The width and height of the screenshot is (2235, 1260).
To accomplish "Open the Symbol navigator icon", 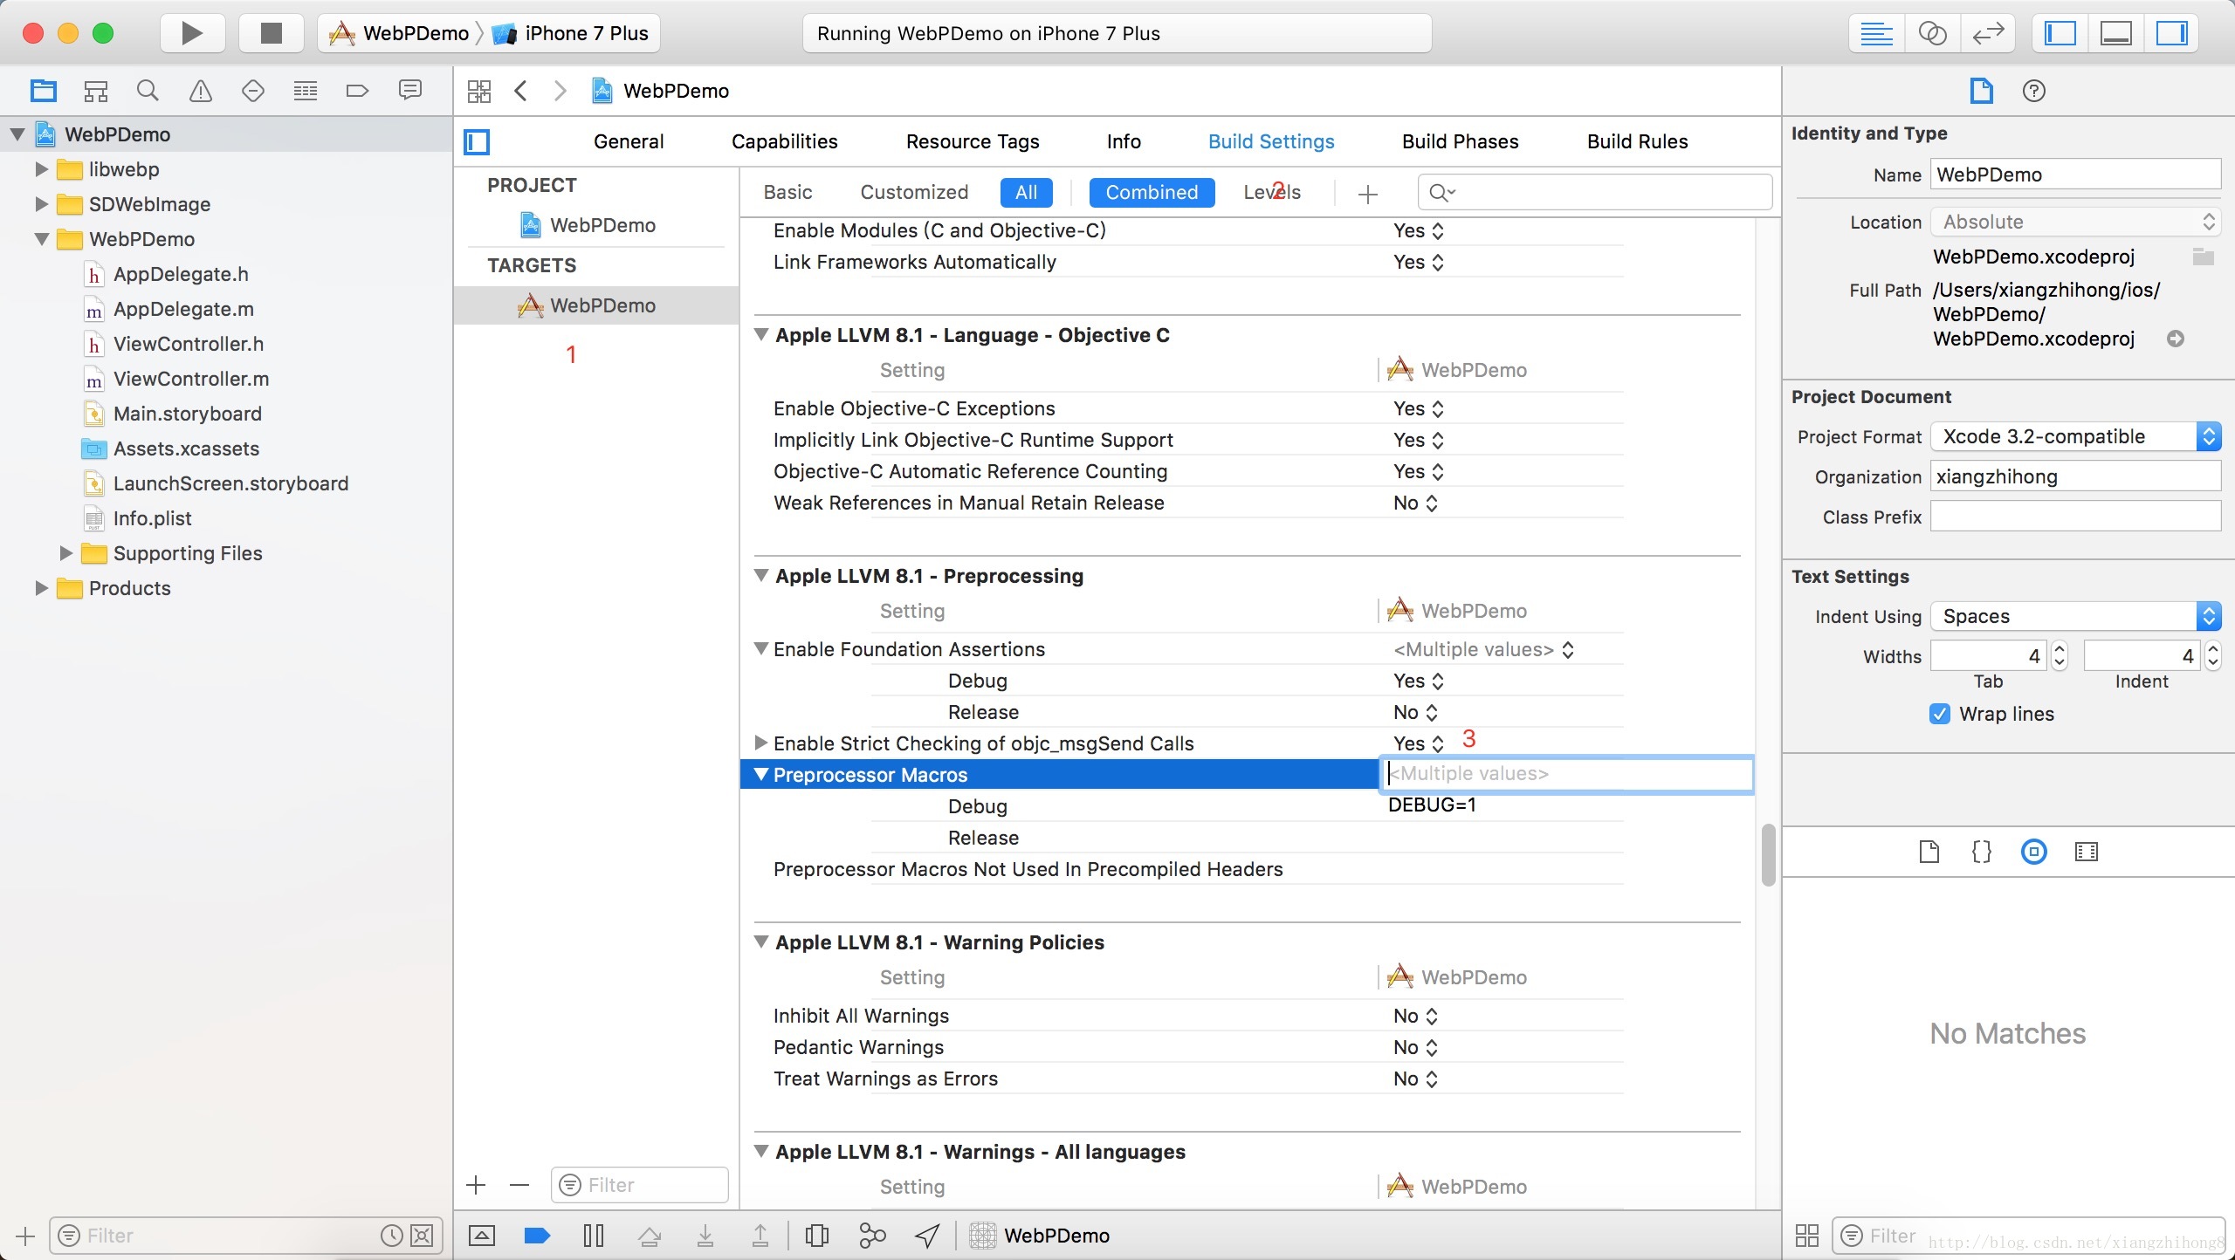I will [95, 90].
